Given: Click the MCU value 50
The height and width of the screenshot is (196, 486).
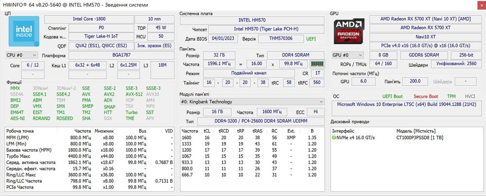Looking at the screenshot, I should (x=160, y=36).
